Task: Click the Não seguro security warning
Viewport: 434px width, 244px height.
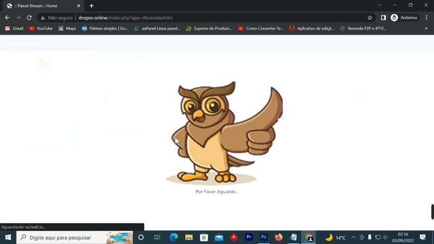Action: click(x=56, y=18)
